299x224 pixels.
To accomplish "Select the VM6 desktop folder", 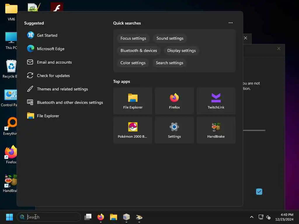I will [11, 12].
